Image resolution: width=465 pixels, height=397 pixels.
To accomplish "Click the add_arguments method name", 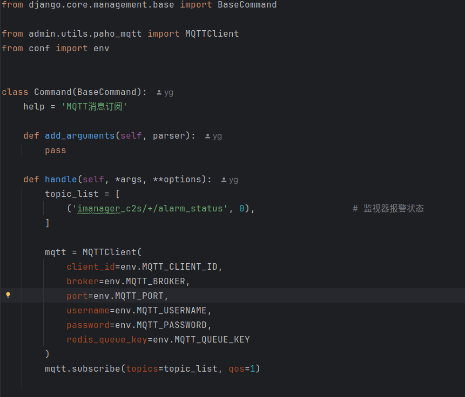I will coord(79,136).
